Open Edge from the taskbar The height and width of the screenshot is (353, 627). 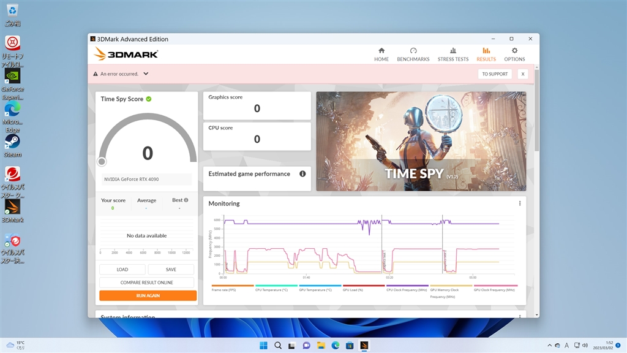point(335,346)
